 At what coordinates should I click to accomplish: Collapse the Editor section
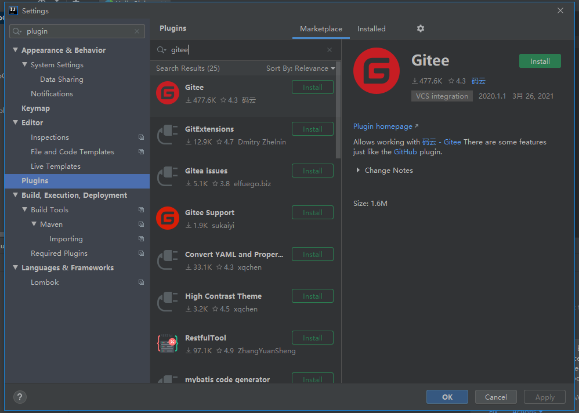(x=15, y=122)
